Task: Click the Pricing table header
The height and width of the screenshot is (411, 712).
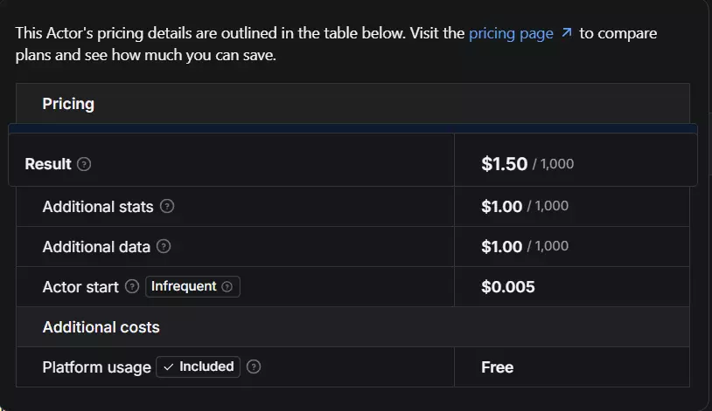Action: point(68,104)
